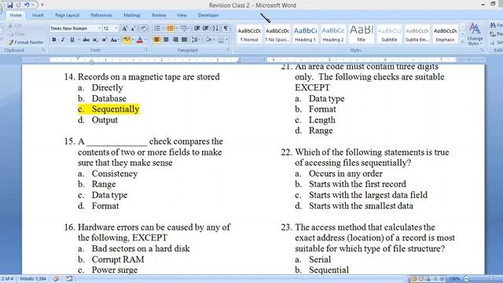Viewport: 503px width, 283px height.
Task: Click the Sort icon
Action: [215, 28]
